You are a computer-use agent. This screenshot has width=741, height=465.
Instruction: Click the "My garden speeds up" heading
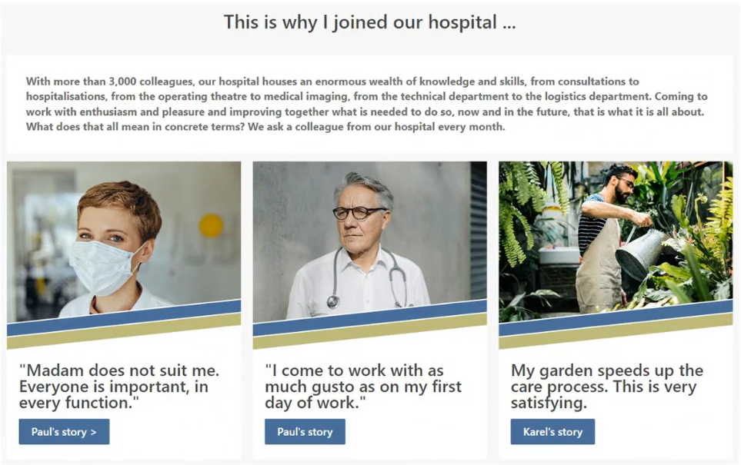[607, 387]
